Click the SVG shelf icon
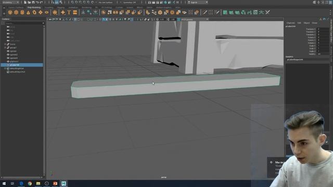Viewport: 333px width, 187px height. [75, 12]
